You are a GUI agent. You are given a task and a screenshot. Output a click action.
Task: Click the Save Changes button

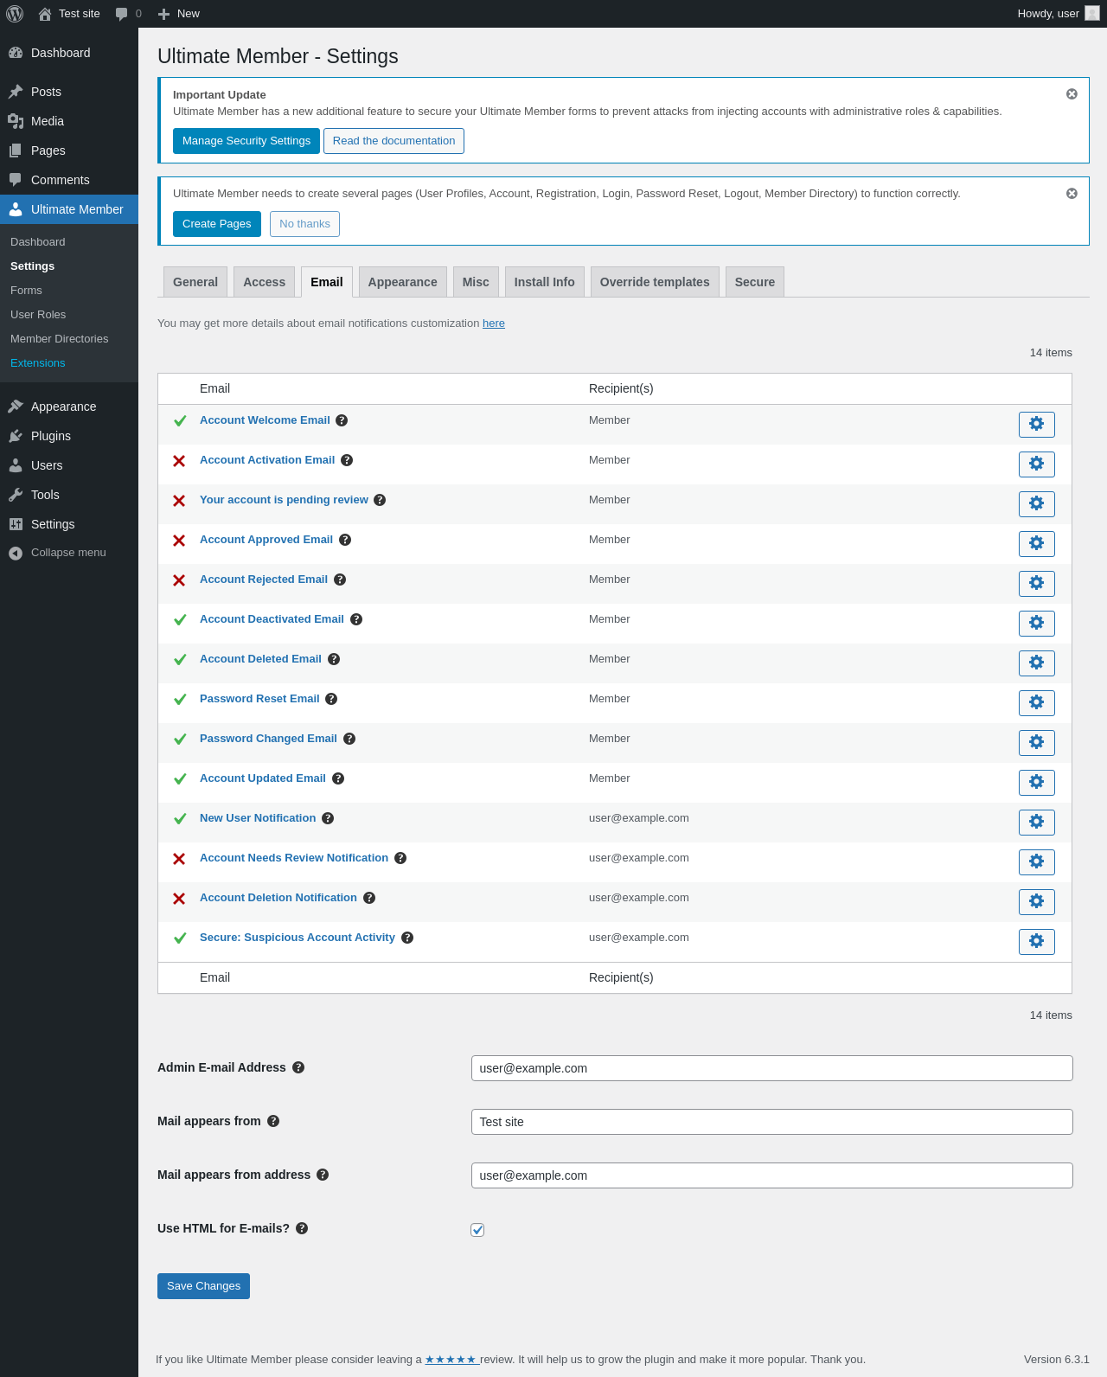[203, 1286]
